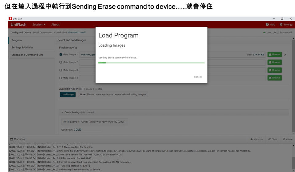
Task: Uncheck the Meta Image 1 checkbox
Action: point(61,55)
